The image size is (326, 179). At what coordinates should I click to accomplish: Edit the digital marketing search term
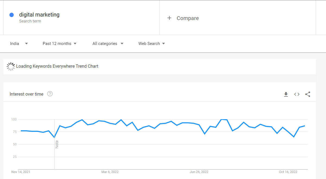(39, 15)
